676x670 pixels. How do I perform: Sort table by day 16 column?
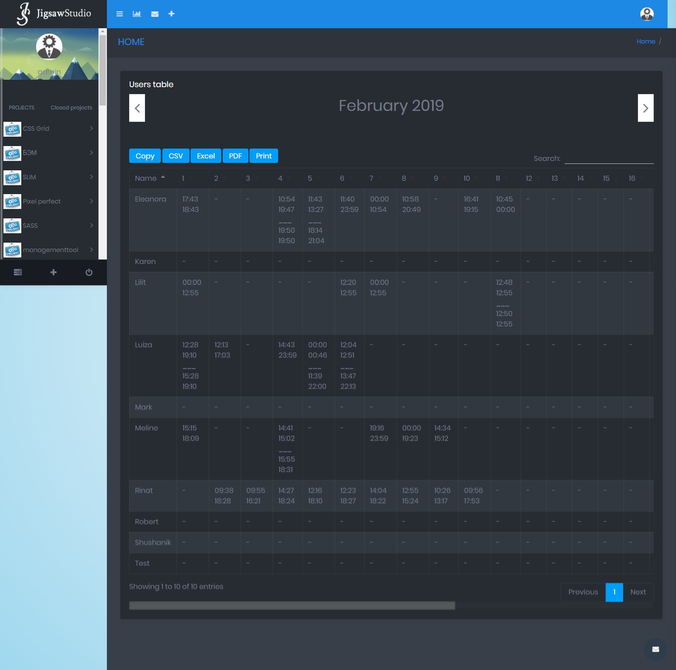pyautogui.click(x=637, y=178)
